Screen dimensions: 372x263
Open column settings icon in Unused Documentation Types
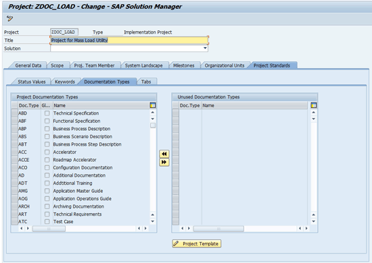[x=314, y=105]
